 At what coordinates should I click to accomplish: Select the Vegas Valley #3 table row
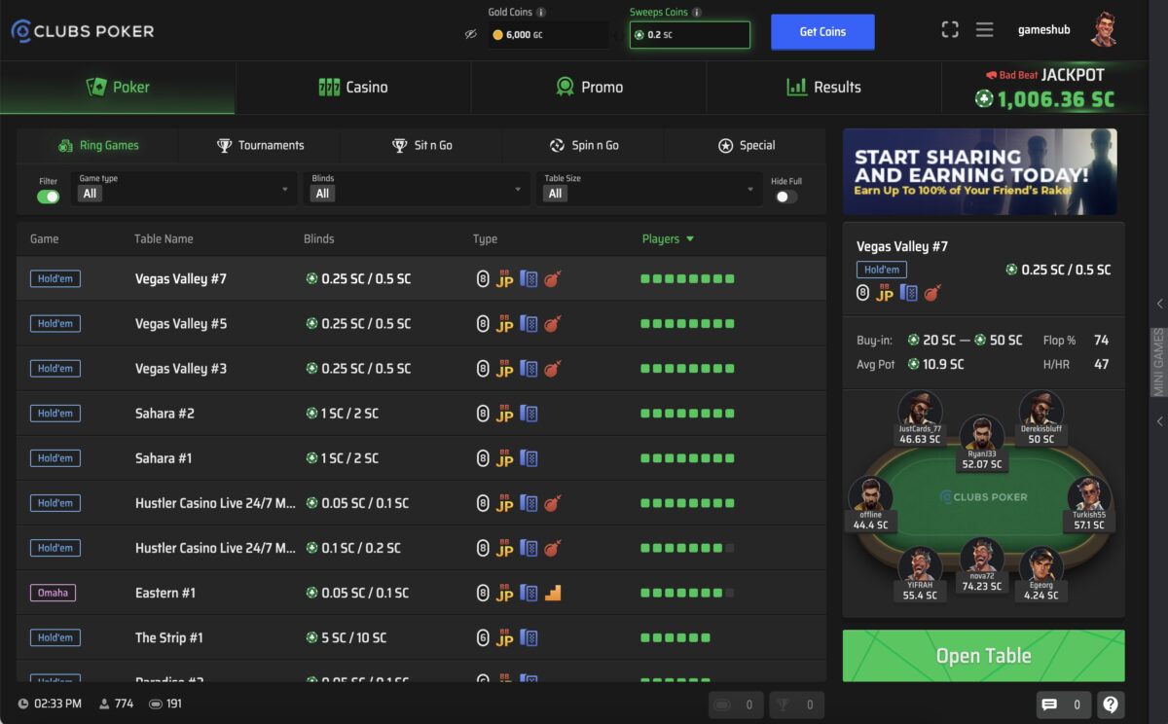point(421,369)
